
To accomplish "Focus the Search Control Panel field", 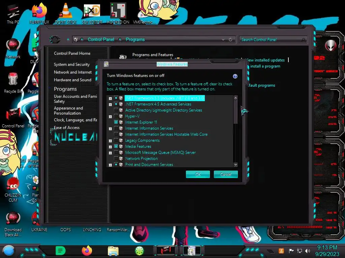I will point(273,40).
